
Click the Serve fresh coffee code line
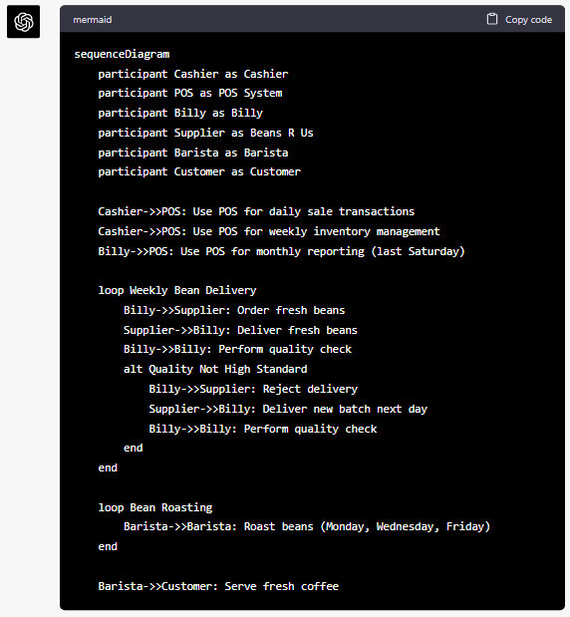point(218,586)
